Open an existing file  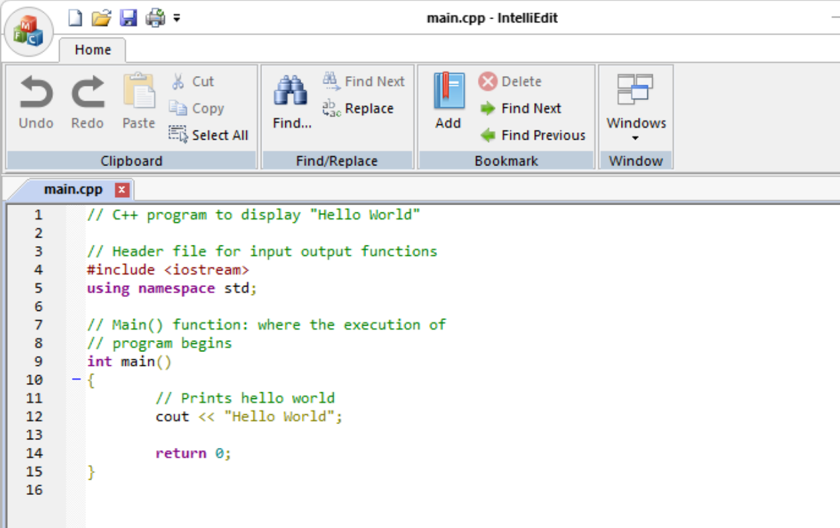click(x=102, y=18)
